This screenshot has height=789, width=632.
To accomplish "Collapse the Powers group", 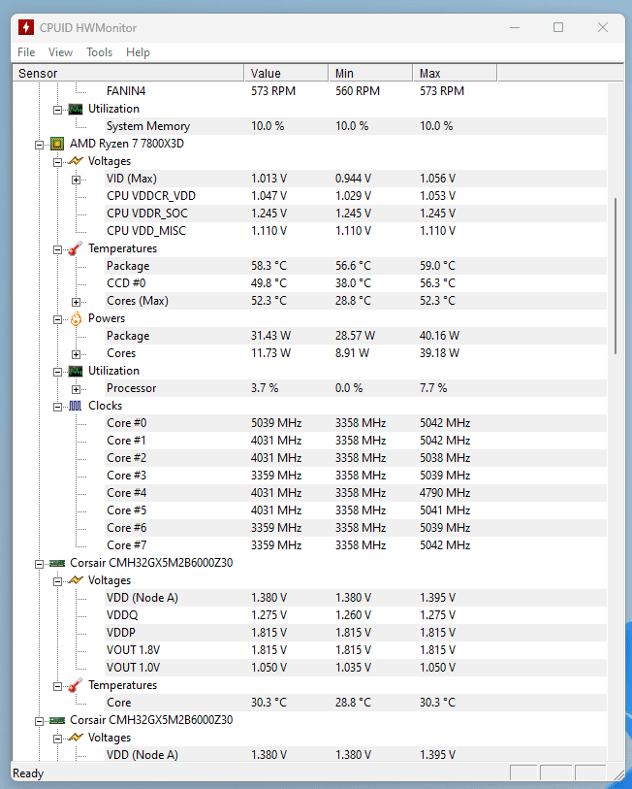I will coord(58,319).
